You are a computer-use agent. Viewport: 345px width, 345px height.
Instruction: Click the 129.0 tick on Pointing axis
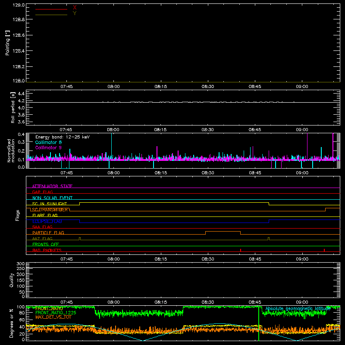(19, 5)
